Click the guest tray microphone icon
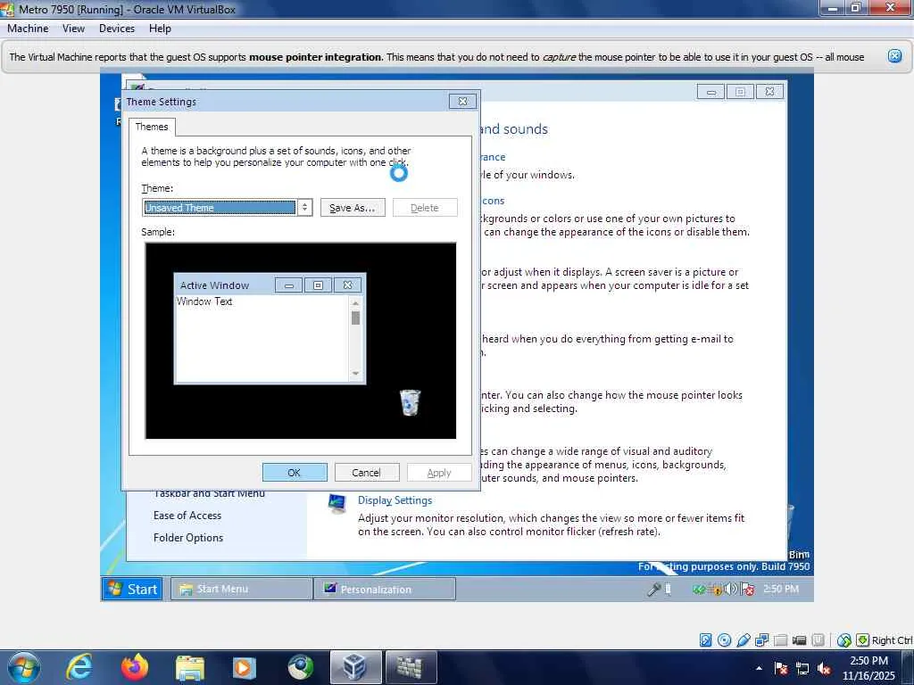The image size is (914, 685). pyautogui.click(x=654, y=590)
